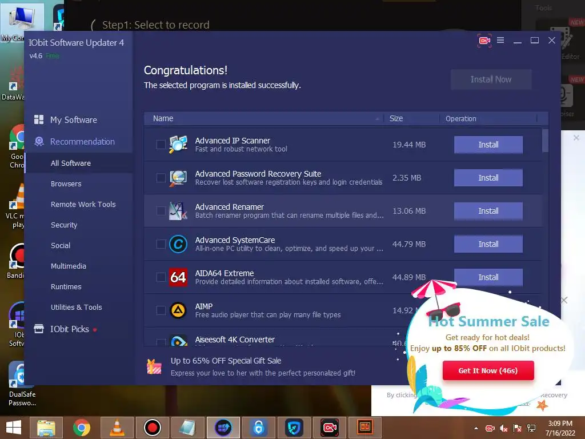
Task: Click the software list vertical scrollbar thumb
Action: [x=545, y=141]
